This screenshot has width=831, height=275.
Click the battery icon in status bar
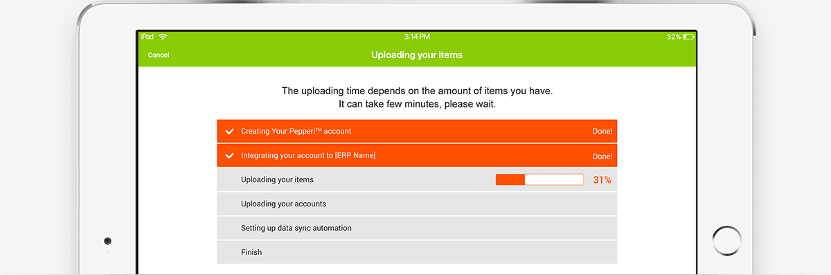(x=688, y=36)
